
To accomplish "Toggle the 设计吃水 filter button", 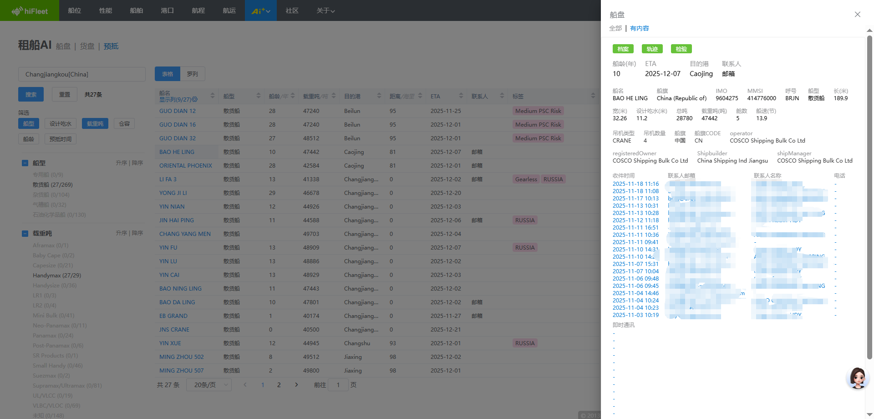I will pyautogui.click(x=61, y=124).
